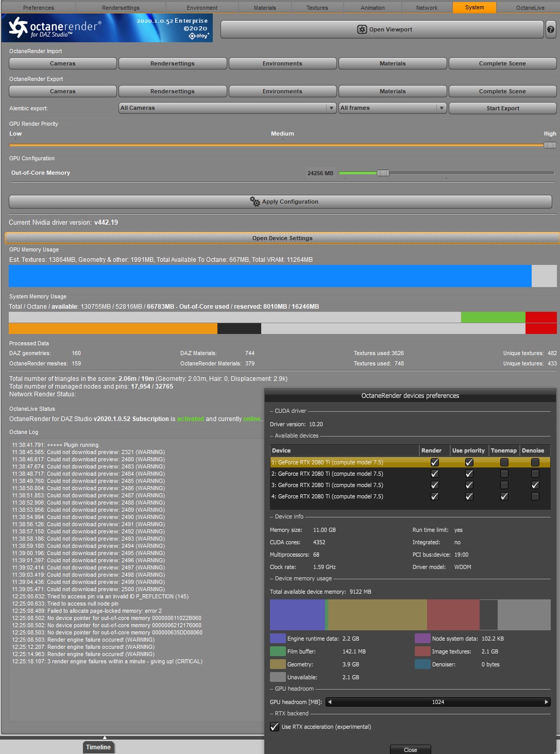
Task: Click Import Cameras button
Action: point(63,63)
